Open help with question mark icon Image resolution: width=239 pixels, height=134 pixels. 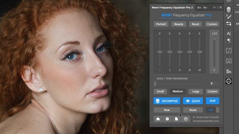(x=186, y=119)
